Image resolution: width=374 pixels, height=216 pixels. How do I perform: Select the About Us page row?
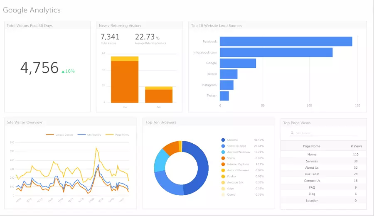tap(324, 167)
